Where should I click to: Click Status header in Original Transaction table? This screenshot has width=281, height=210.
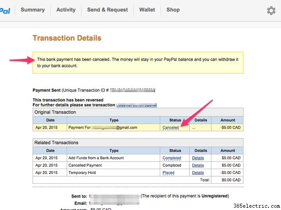coord(175,120)
